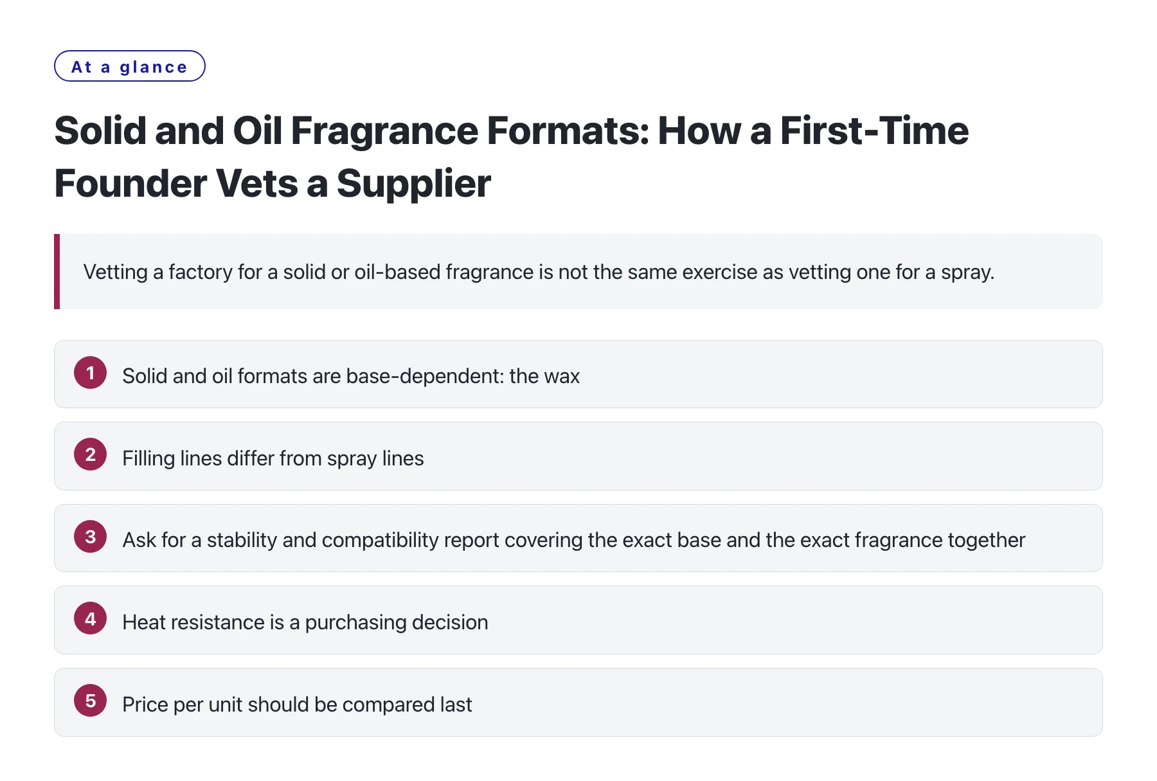Click the vetting a factory intro quote text
Image resolution: width=1157 pixels, height=781 pixels.
click(x=539, y=272)
